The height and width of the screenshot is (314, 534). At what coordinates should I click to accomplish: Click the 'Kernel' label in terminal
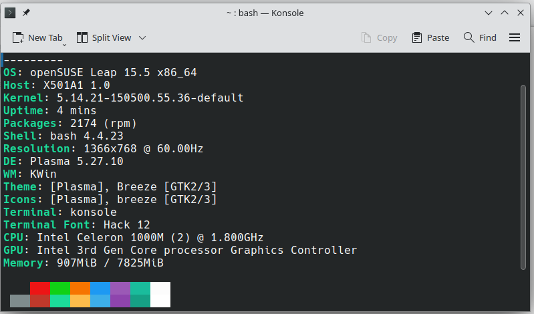point(23,98)
